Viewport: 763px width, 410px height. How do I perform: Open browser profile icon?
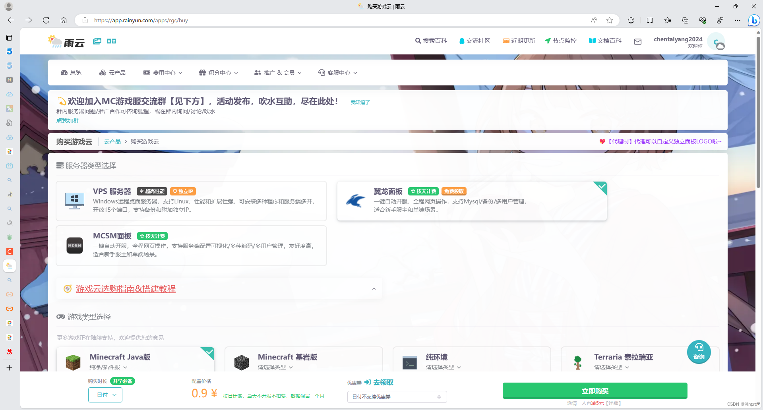click(8, 6)
